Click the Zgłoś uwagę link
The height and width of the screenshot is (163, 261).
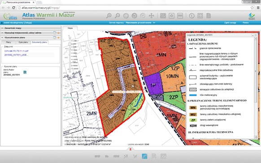(230, 22)
